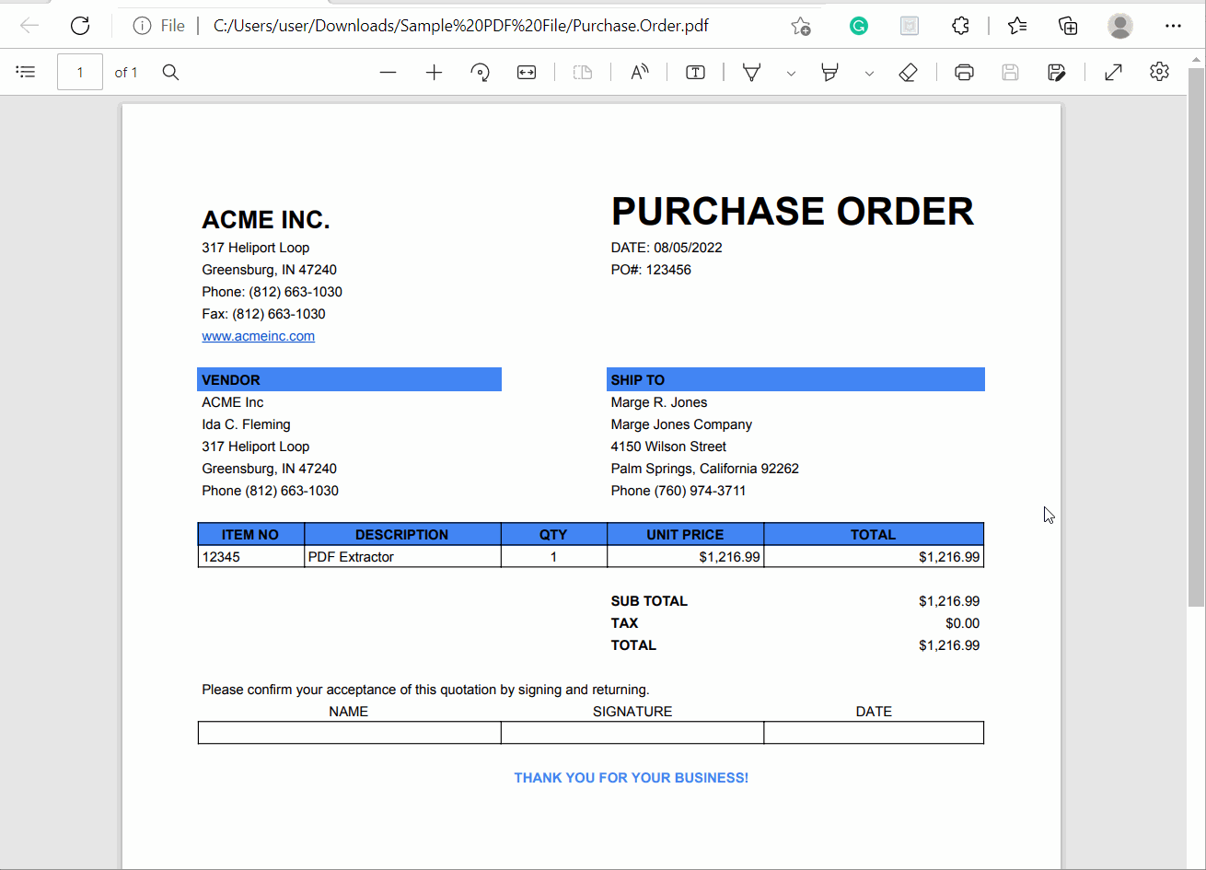Click the SHIP TO section header
1206x870 pixels.
click(x=795, y=379)
